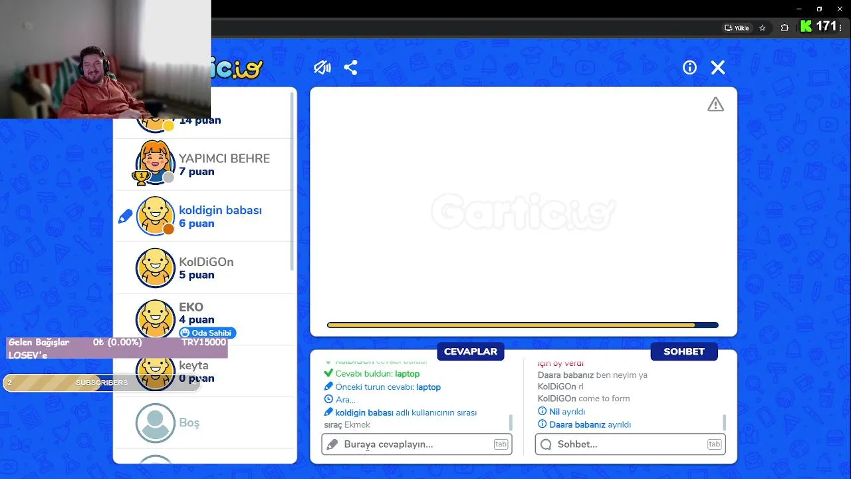Toggle the muted sound speaker icon
851x479 pixels.
[x=322, y=67]
